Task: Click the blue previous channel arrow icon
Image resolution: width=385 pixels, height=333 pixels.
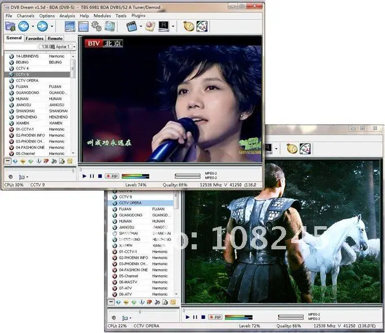Action: (x=24, y=26)
